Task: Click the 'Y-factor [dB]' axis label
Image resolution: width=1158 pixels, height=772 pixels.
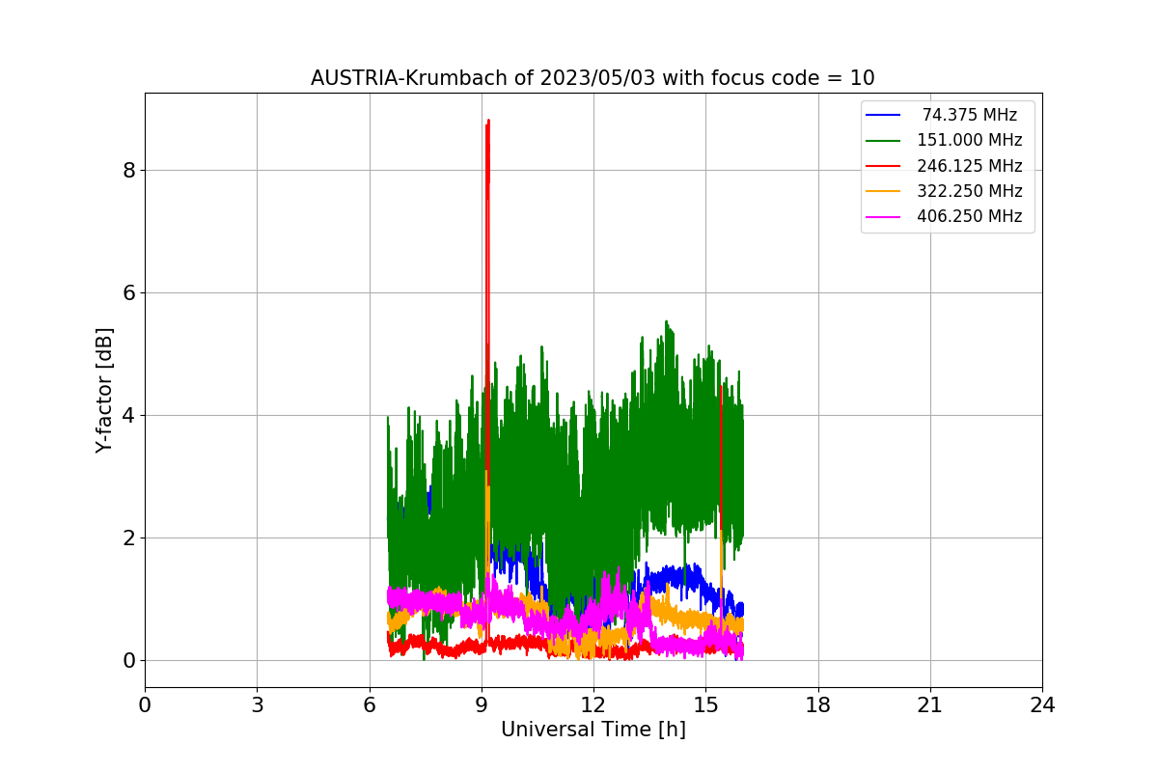Action: tap(104, 390)
